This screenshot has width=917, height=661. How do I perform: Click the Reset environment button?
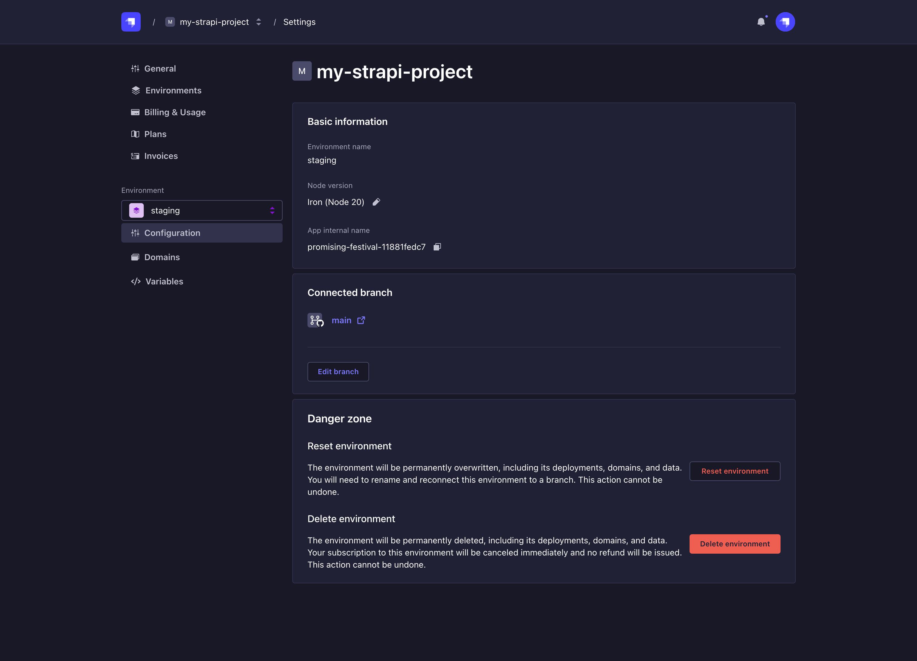(x=735, y=471)
